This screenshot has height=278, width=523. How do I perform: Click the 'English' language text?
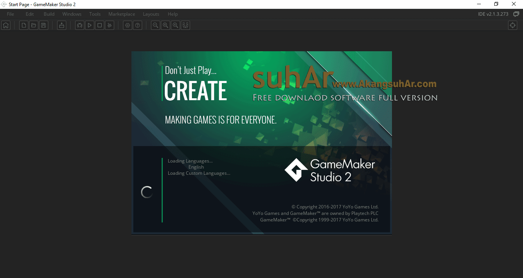tap(196, 167)
